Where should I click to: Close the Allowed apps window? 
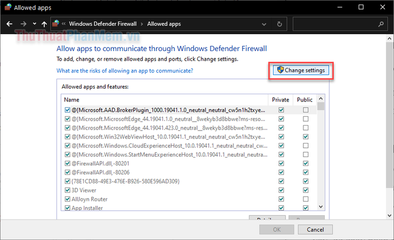[382, 7]
